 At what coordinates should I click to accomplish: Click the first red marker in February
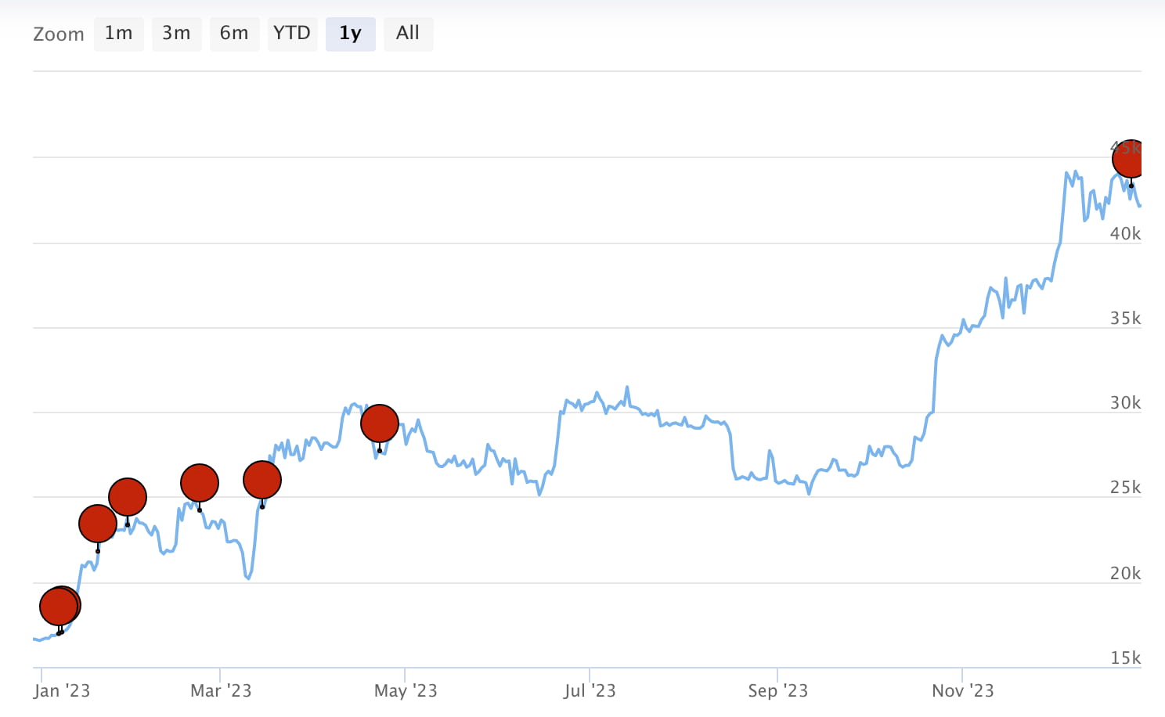(97, 523)
